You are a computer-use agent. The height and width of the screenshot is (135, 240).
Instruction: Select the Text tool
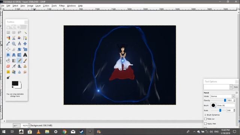click(x=25, y=55)
